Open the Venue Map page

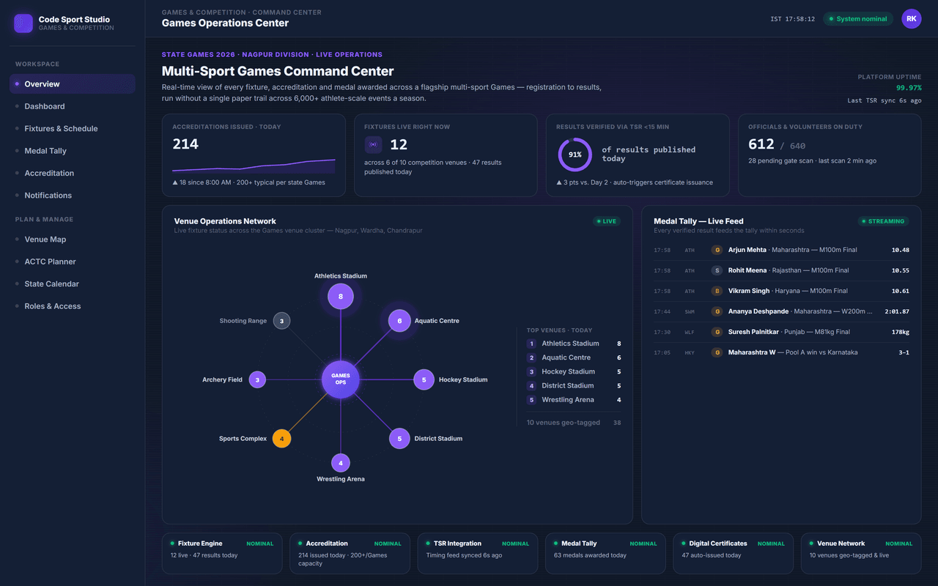[73, 240]
